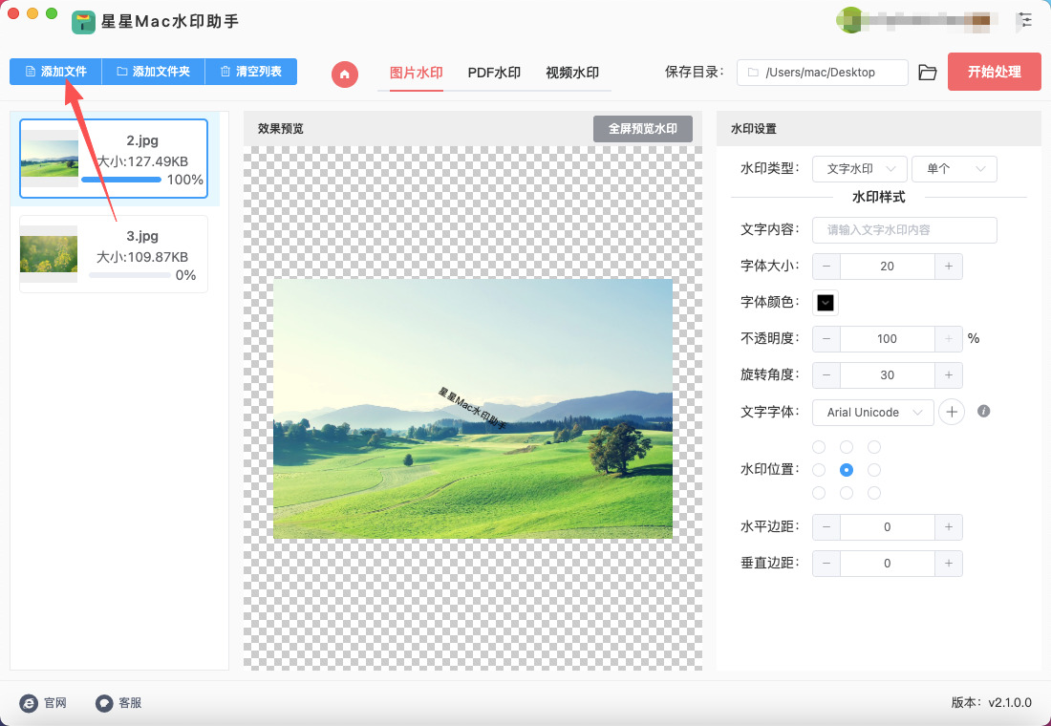Click the red home icon button
Viewport: 1051px width, 726px height.
pyautogui.click(x=345, y=74)
